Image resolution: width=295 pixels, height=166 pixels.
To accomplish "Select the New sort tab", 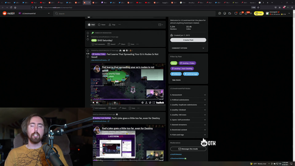I will [x=101, y=24].
